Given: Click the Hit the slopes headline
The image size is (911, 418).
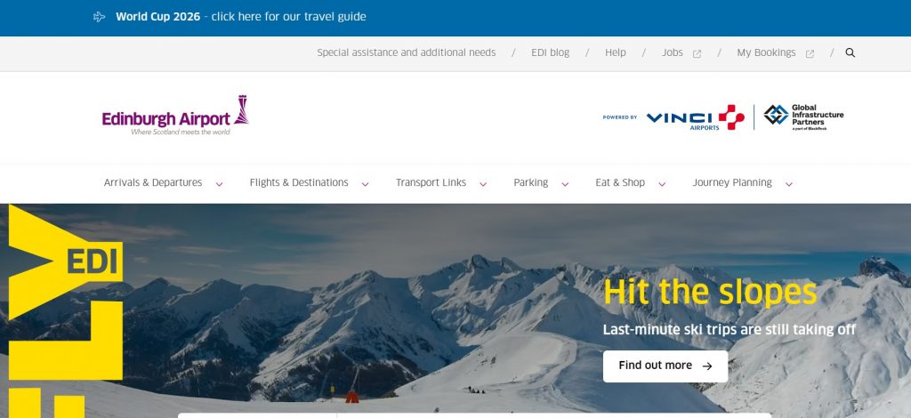Looking at the screenshot, I should coord(710,292).
